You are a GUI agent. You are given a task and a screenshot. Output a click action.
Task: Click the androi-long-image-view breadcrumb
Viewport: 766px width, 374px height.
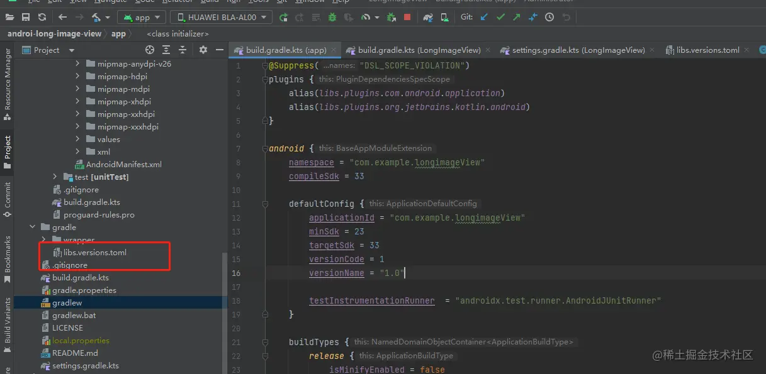coord(54,34)
